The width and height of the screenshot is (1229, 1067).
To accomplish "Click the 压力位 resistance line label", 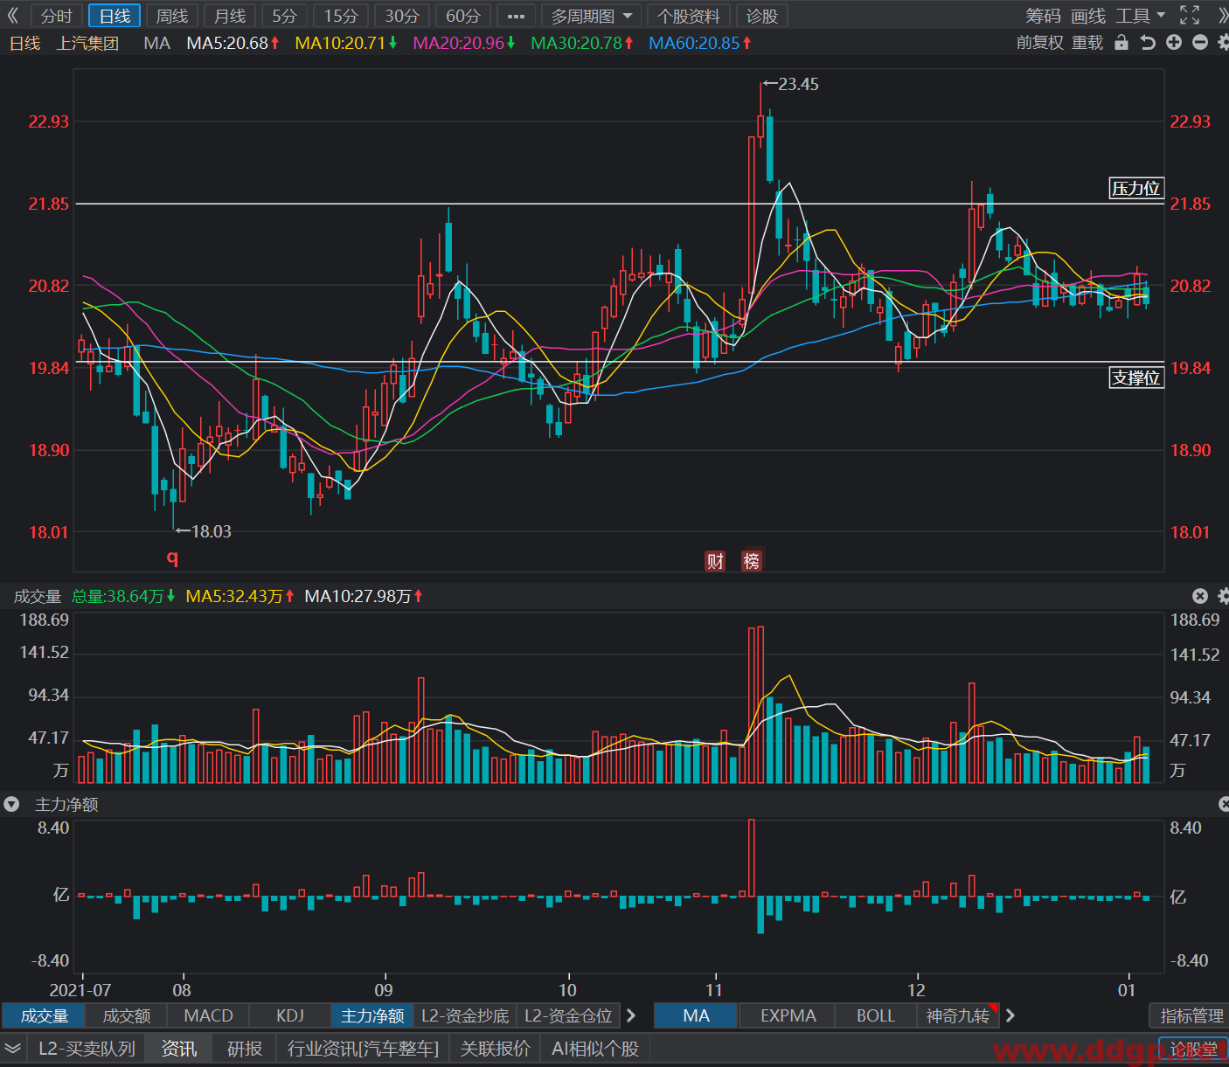I will 1135,188.
